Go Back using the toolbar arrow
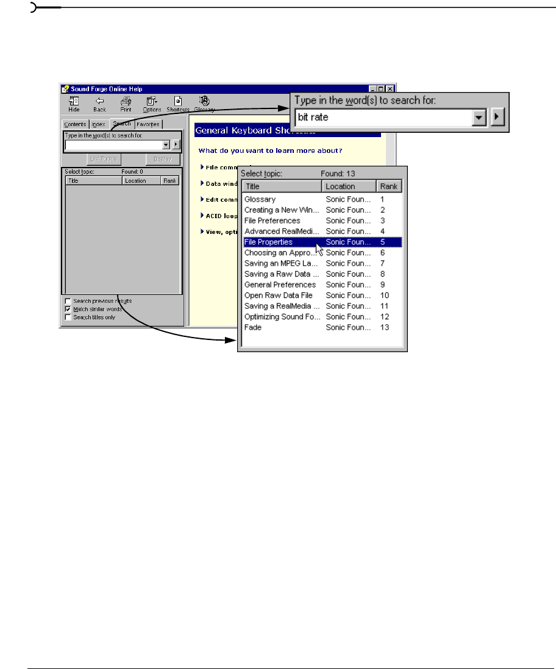Screen dimensions: 556x669 click(99, 104)
